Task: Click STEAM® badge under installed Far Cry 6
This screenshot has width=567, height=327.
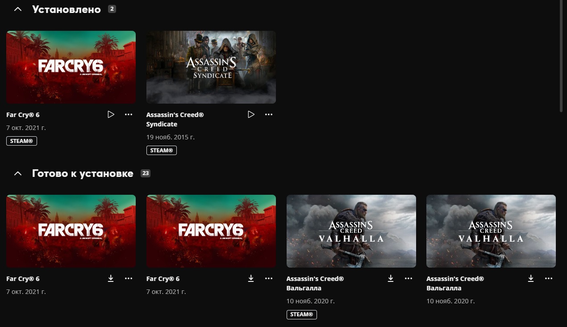Action: coord(21,141)
